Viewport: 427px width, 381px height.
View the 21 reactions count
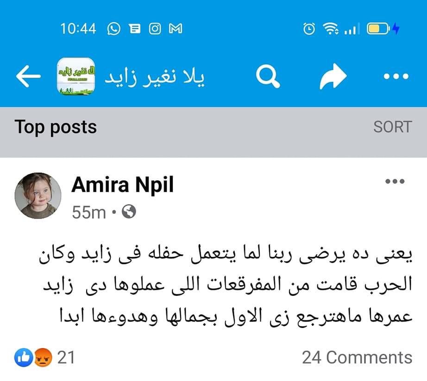point(66,357)
